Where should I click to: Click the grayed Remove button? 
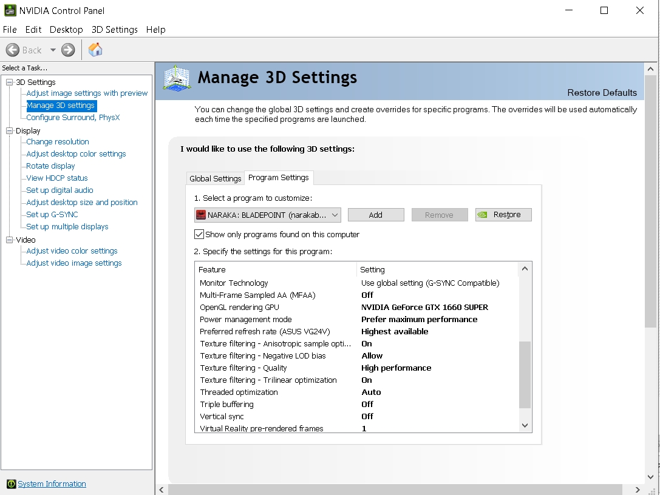point(440,215)
